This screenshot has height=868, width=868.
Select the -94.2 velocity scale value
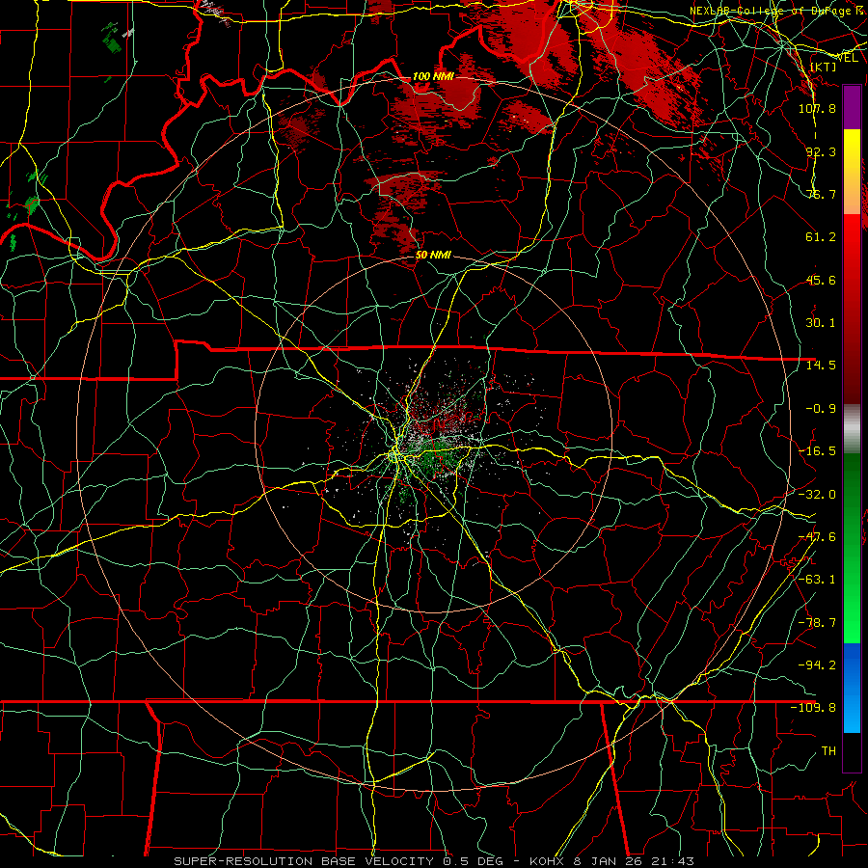pos(817,665)
